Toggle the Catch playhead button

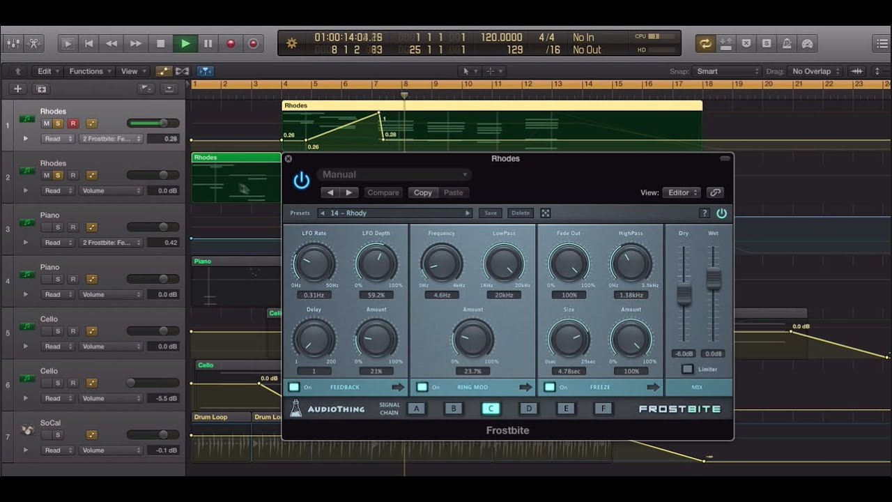205,71
